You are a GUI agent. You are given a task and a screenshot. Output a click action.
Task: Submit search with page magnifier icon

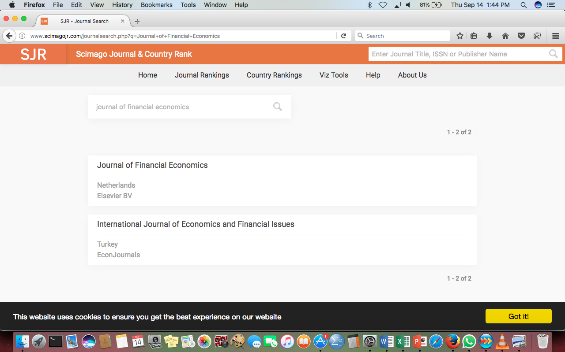coord(278,107)
